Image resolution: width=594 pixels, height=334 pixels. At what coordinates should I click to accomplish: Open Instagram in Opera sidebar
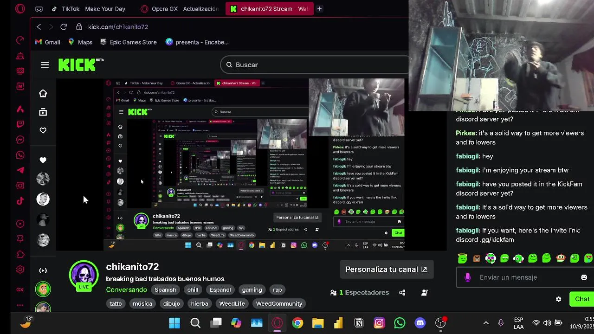pos(20,186)
